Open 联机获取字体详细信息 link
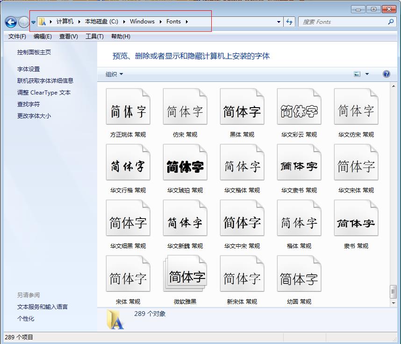401x344 pixels. coord(45,81)
